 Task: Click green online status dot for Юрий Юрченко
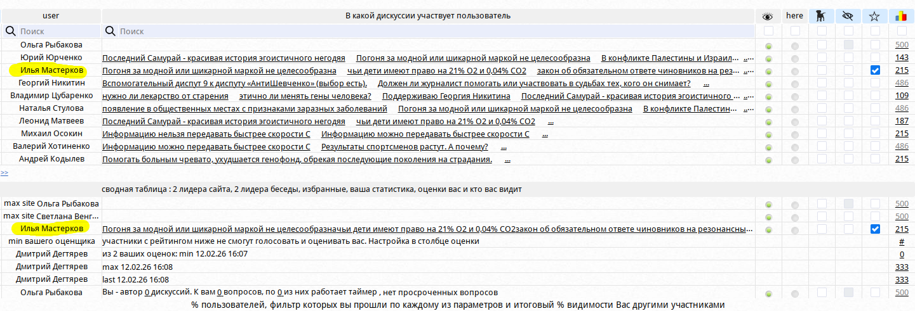tap(768, 58)
